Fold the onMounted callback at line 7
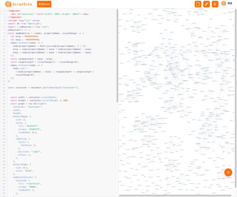Screen dimensions: 237x197 click(6, 30)
